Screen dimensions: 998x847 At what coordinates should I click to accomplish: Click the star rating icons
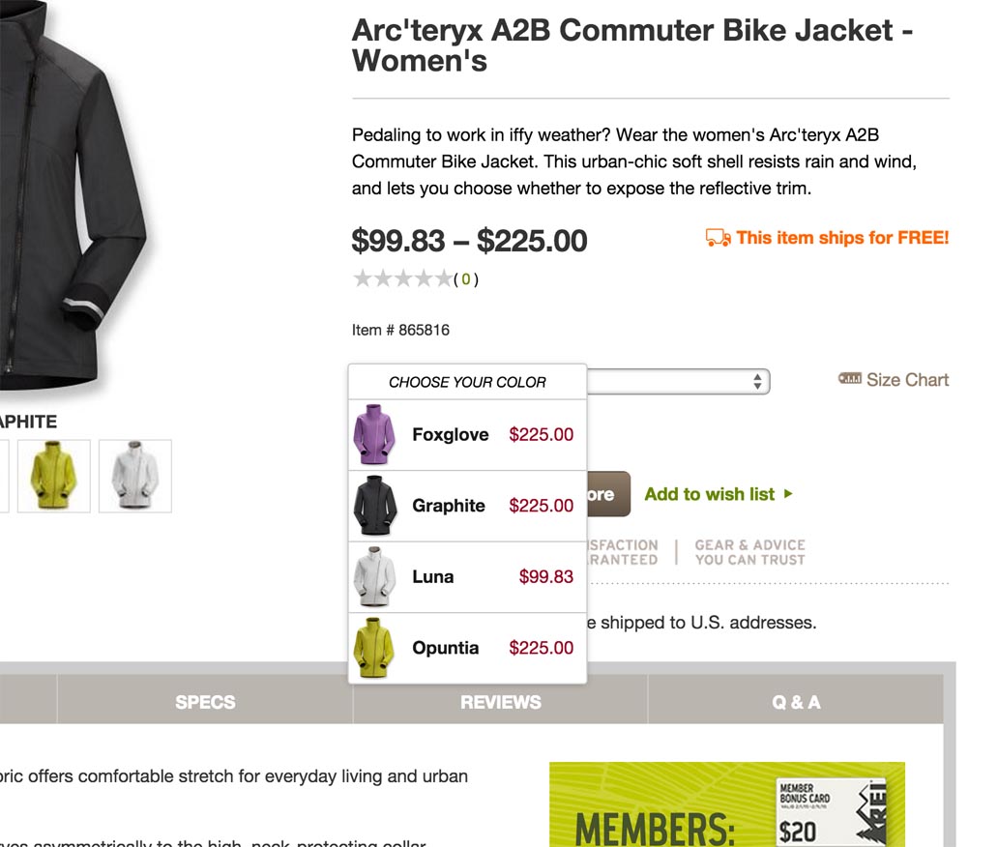tap(402, 279)
